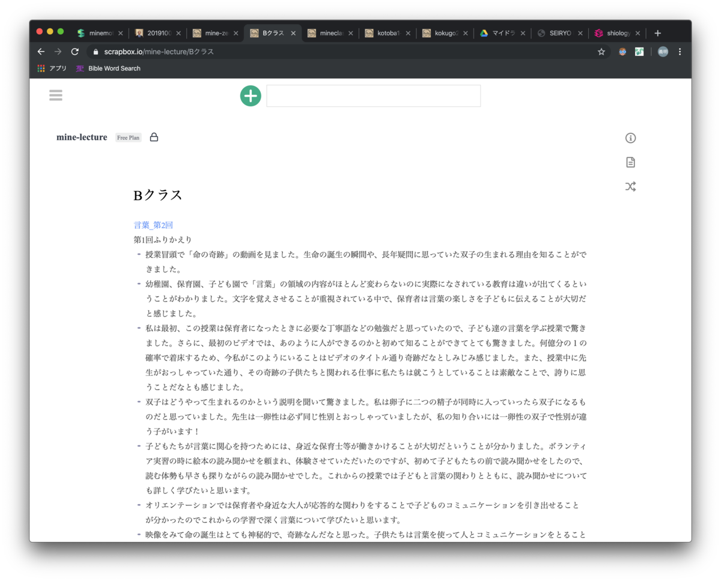The image size is (721, 581).
Task: Click the green plus new page button
Action: pyautogui.click(x=251, y=96)
